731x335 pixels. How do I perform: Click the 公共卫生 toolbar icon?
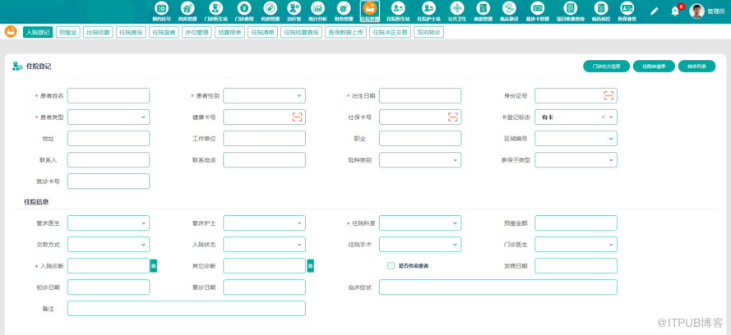pyautogui.click(x=457, y=10)
